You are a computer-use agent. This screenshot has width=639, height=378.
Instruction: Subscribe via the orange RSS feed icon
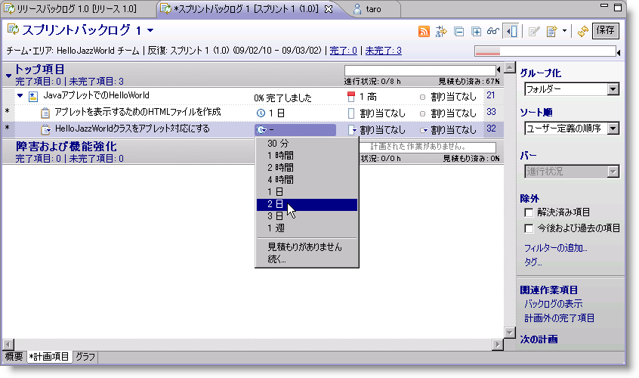424,31
